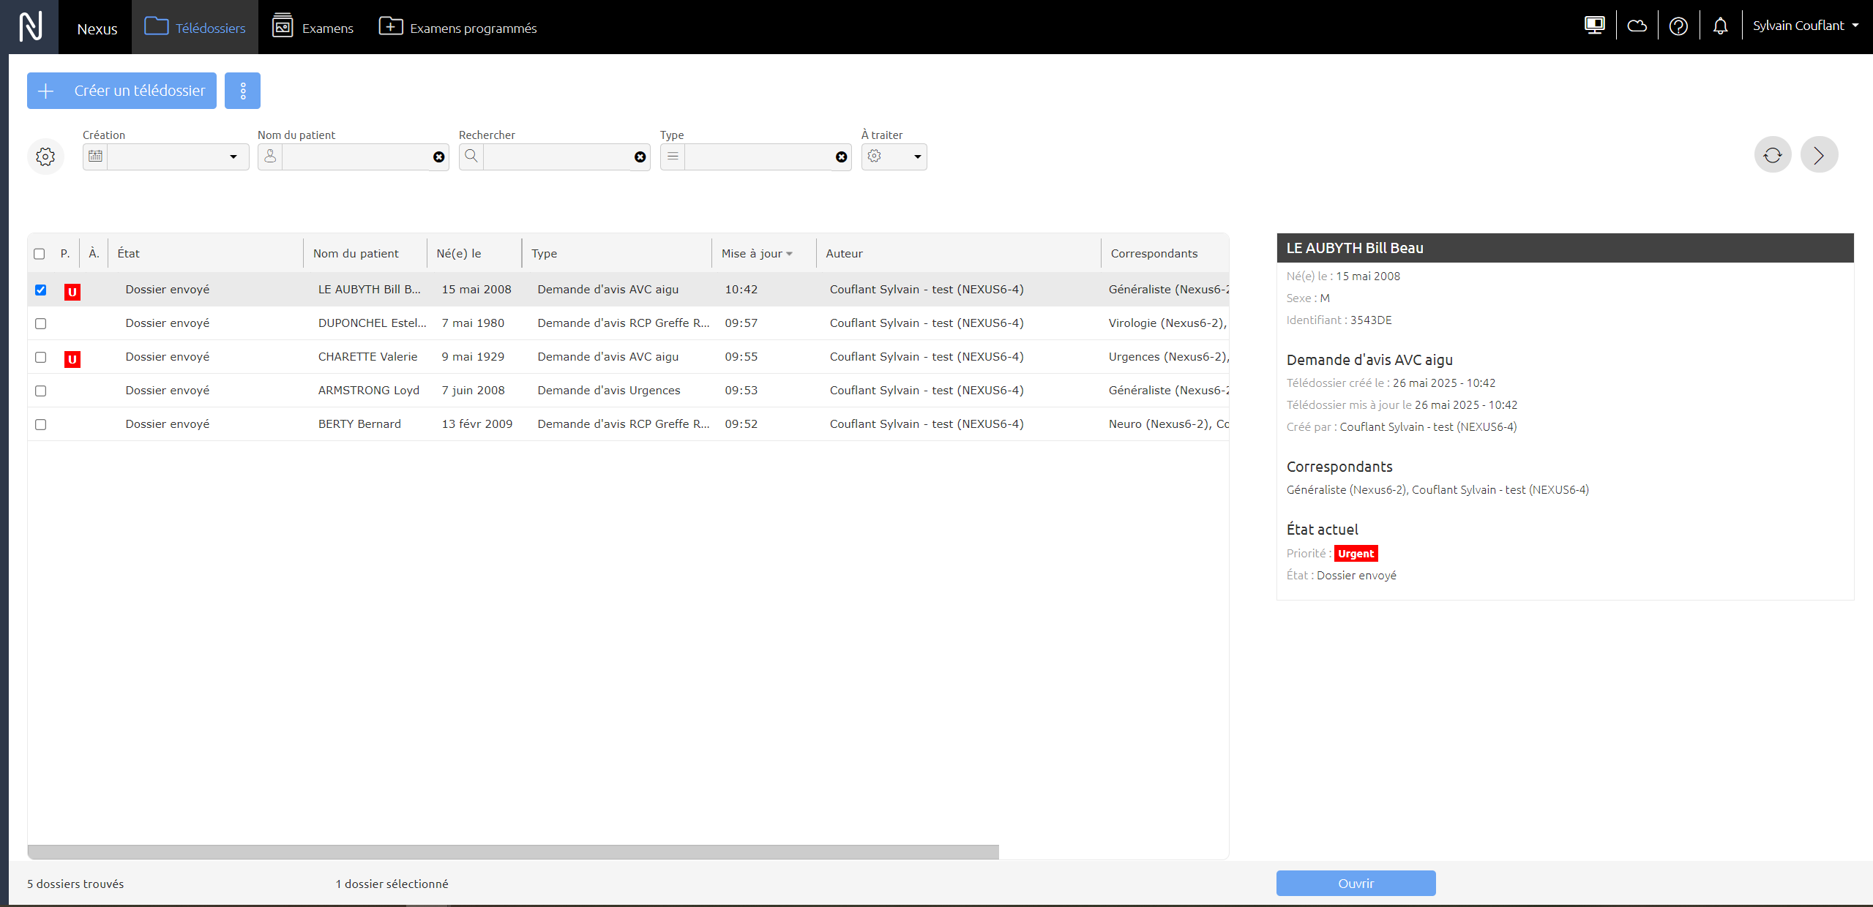Open Sylvain Couflant user menu
Viewport: 1873px width, 907px height.
click(x=1805, y=26)
